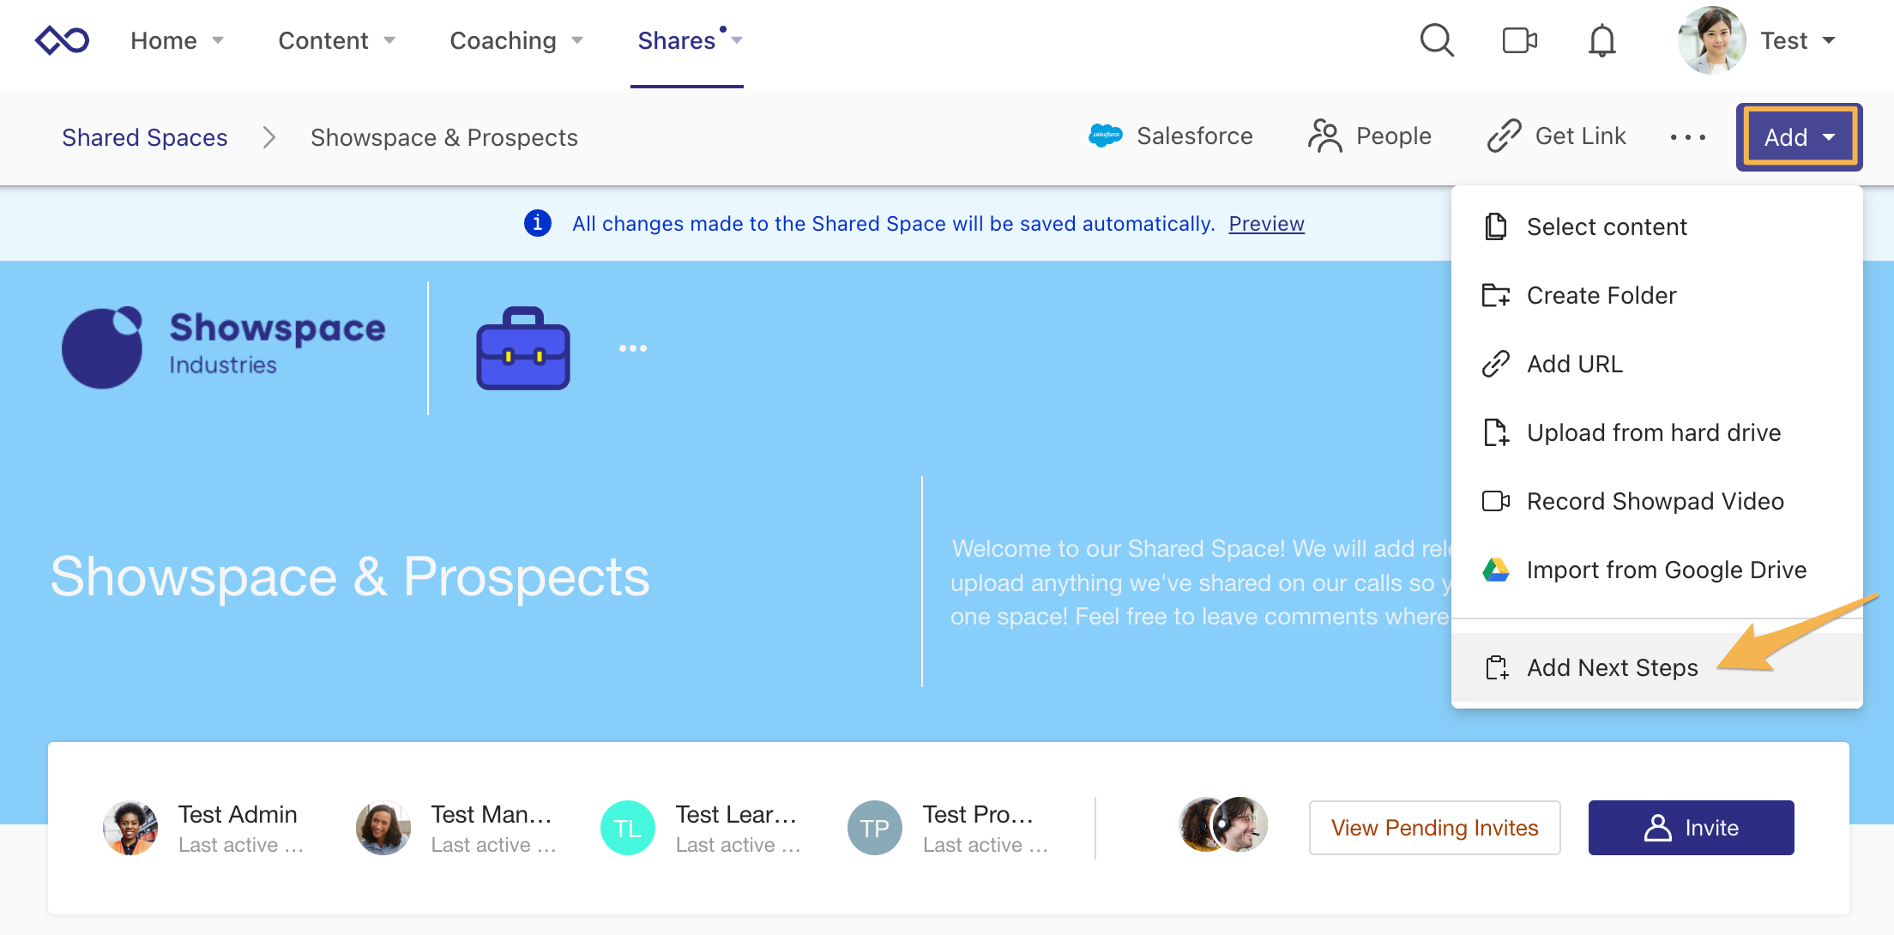Select Record Showpad Video option
Screen dimensions: 1894x935
1654,501
